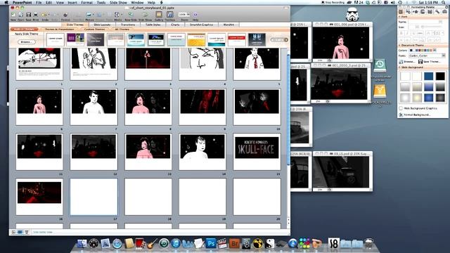Open the PowerPoint menu in menu bar
This screenshot has width=450, height=253.
tap(22, 2)
